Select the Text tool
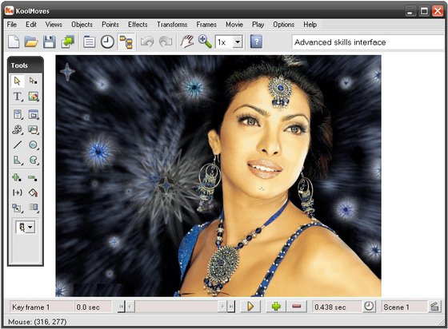Screen dimensions: 448x329 (18, 97)
